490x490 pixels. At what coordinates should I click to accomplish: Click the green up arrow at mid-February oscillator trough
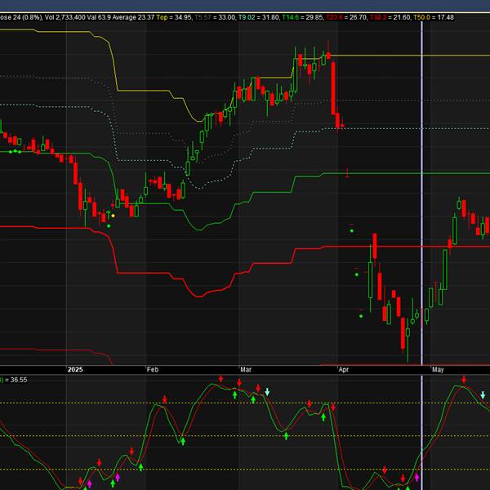pos(183,441)
